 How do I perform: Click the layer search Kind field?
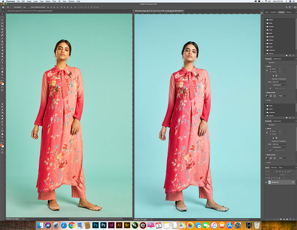coord(270,171)
